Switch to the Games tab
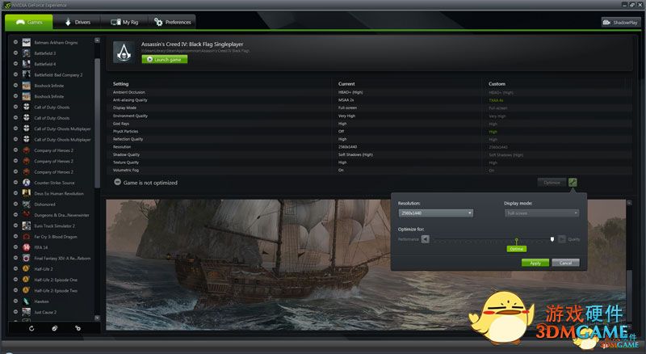The image size is (646, 354). pos(29,22)
